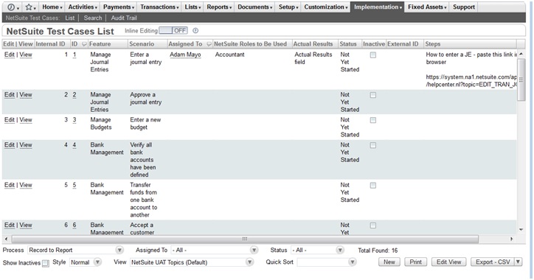The width and height of the screenshot is (534, 280).
Task: Open the Reports menu
Action: pyautogui.click(x=219, y=7)
